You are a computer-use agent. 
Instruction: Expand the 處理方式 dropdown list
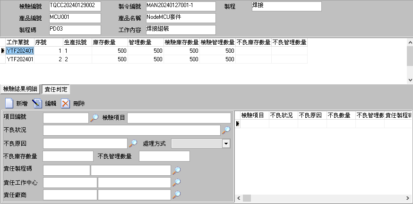coord(226,144)
